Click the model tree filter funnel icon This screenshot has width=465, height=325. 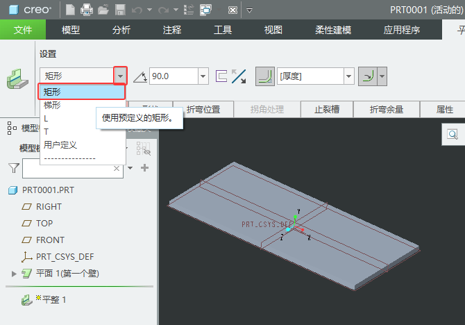pos(14,168)
